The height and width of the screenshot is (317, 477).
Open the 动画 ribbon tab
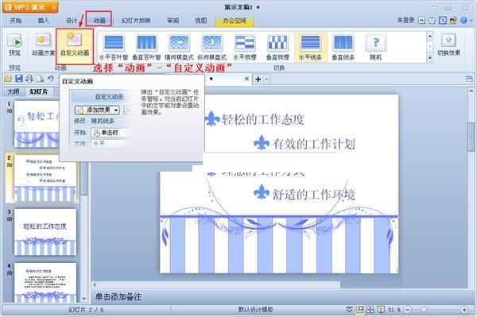(x=99, y=21)
